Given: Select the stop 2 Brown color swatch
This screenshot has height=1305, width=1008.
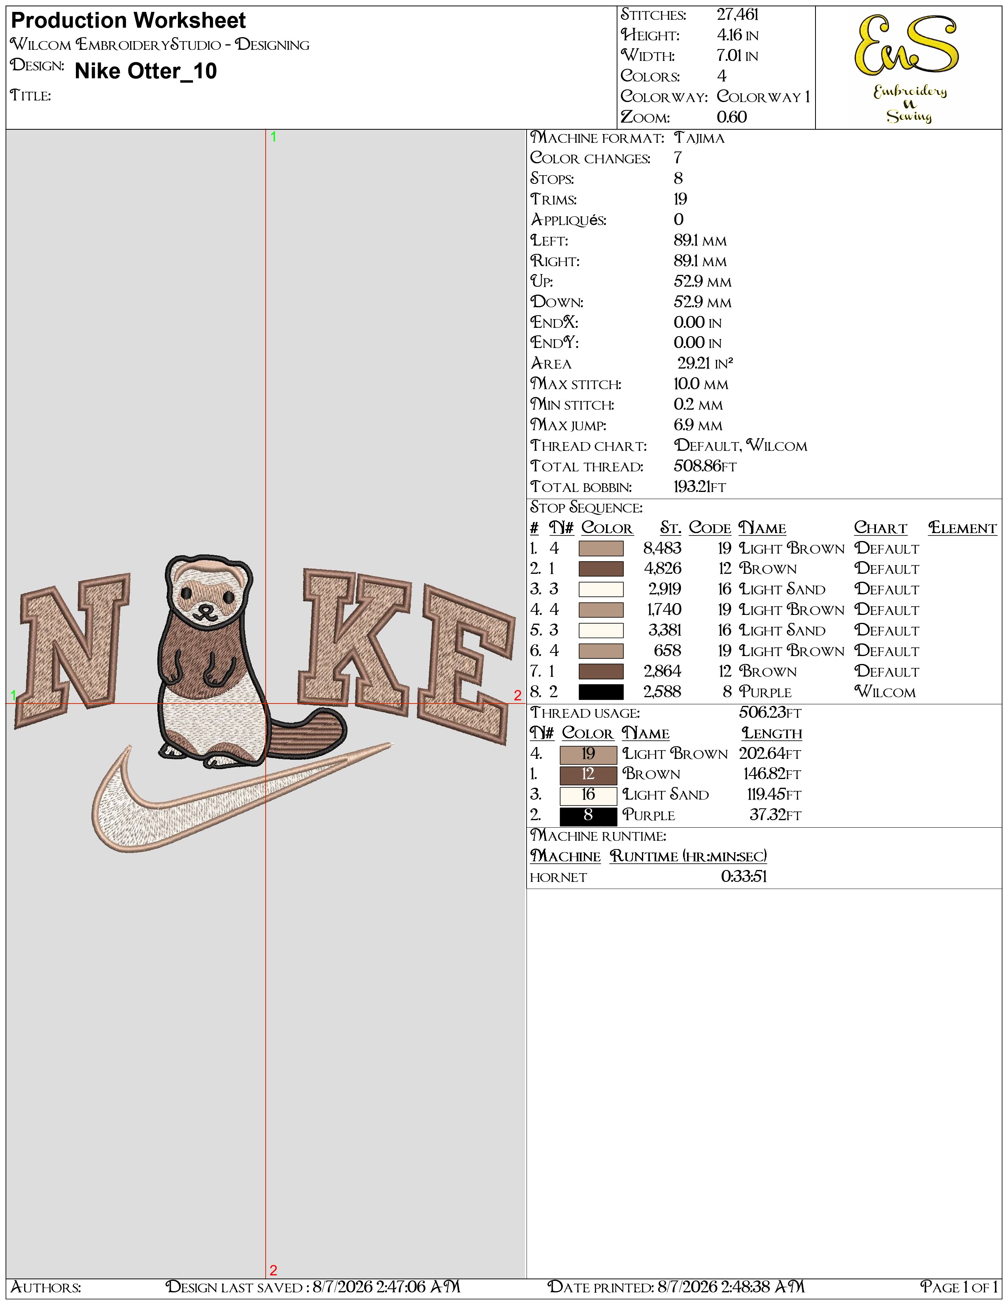Looking at the screenshot, I should [601, 569].
